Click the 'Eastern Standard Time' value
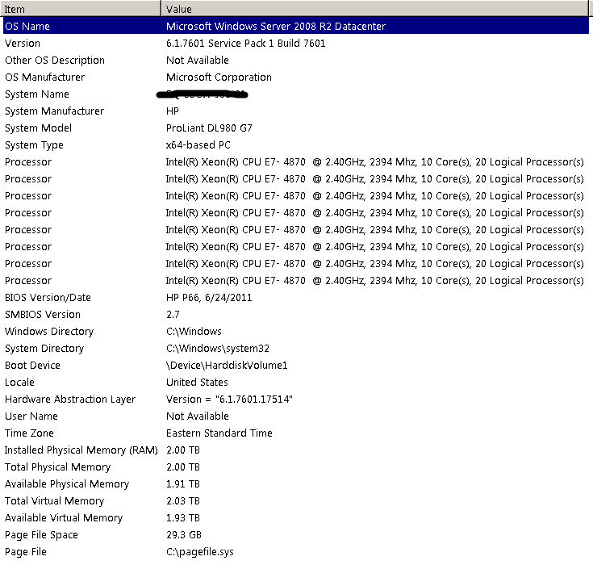 click(x=219, y=433)
